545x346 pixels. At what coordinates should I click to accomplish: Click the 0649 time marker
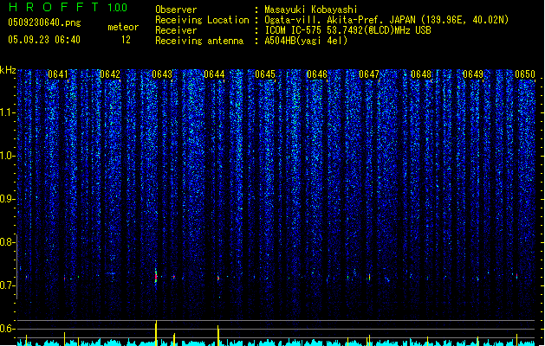pyautogui.click(x=473, y=74)
